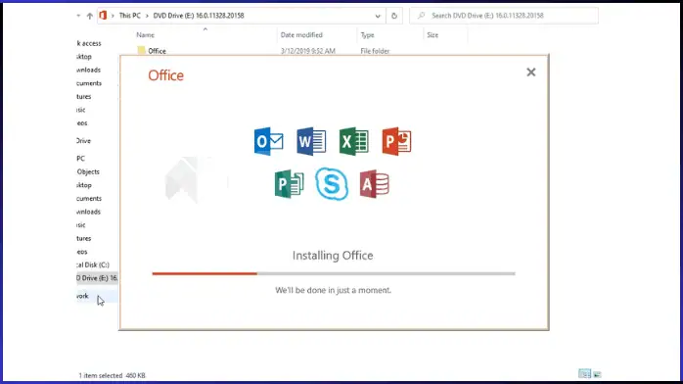The width and height of the screenshot is (683, 384).
Task: Click the Access icon in the installer
Action: [374, 184]
